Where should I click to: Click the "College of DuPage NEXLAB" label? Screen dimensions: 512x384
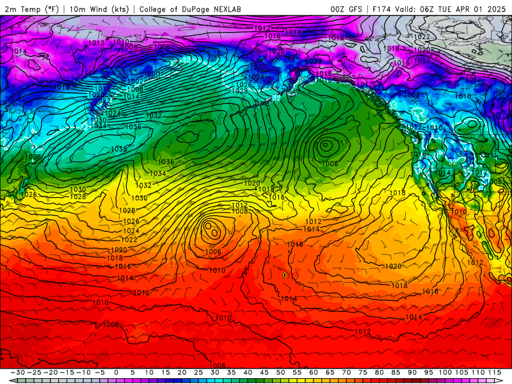190,9
